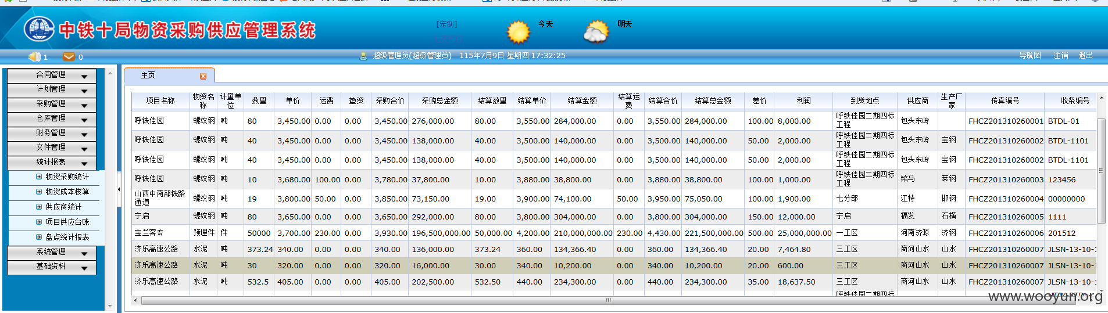Viewport: 1108px width, 313px height.
Task: Expand the 基础资料 menu section
Action: coord(51,267)
